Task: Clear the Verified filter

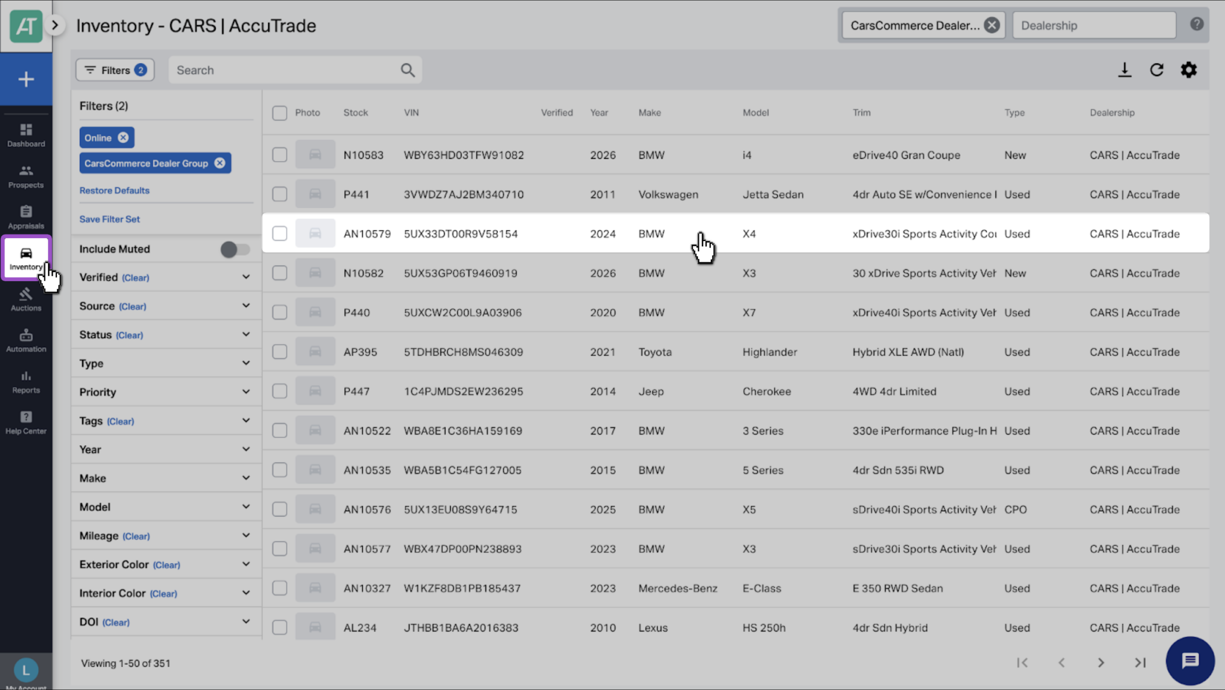Action: (135, 278)
